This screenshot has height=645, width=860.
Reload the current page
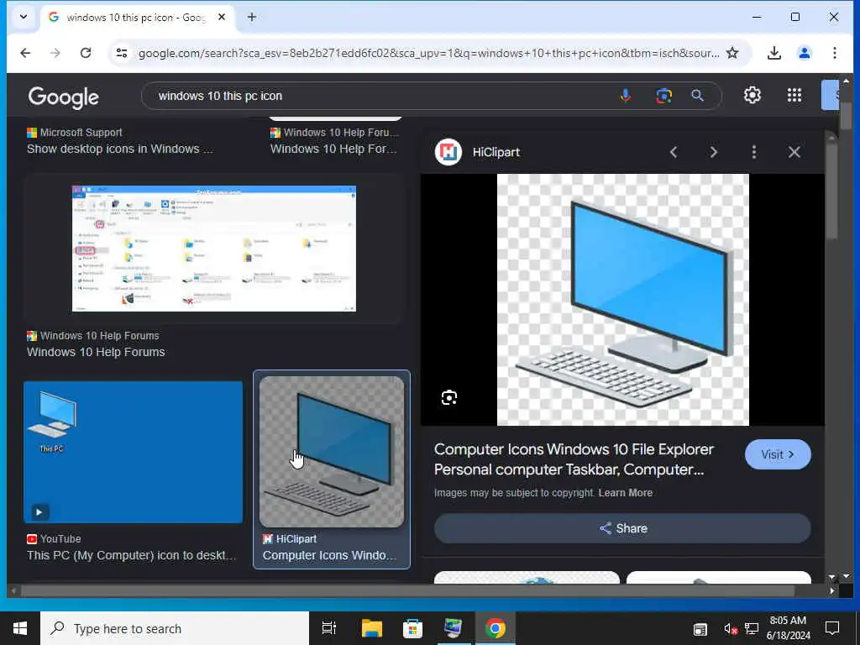pyautogui.click(x=86, y=53)
